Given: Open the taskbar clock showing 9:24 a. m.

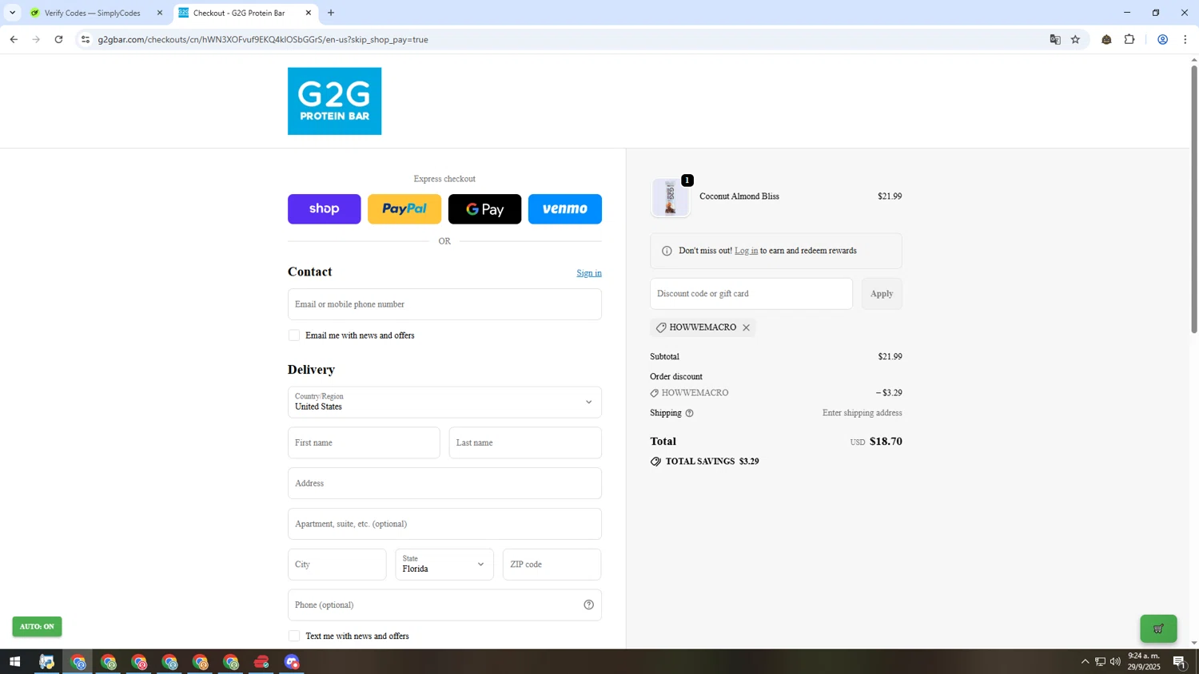Looking at the screenshot, I should point(1144,661).
